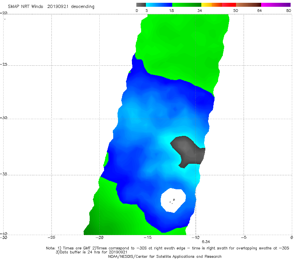
Task: Click the 'Data buffer is 24 hrs' note line
Action: click(x=91, y=252)
